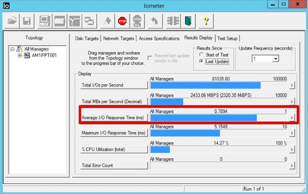The height and width of the screenshot is (194, 308).
Task: Select the Last Update radio option
Action: click(201, 61)
